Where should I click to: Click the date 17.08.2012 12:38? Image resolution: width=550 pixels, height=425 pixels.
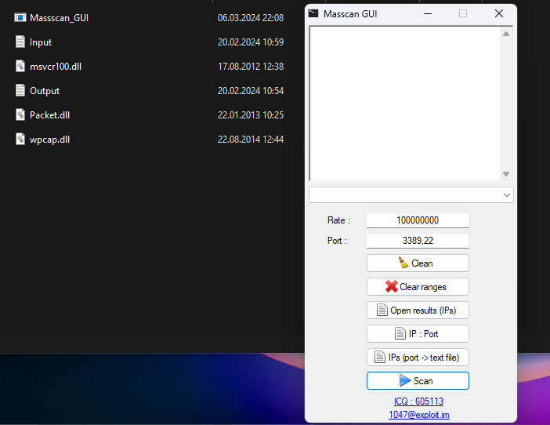251,67
